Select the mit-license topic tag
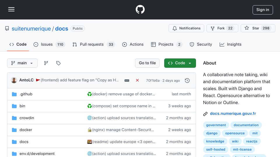Viewport: 280px width, 157px height. [x=242, y=149]
